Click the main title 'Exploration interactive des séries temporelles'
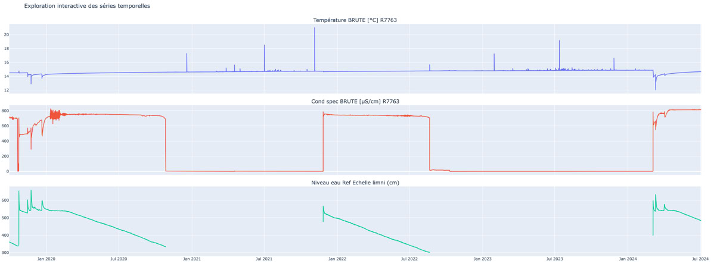 point(87,6)
